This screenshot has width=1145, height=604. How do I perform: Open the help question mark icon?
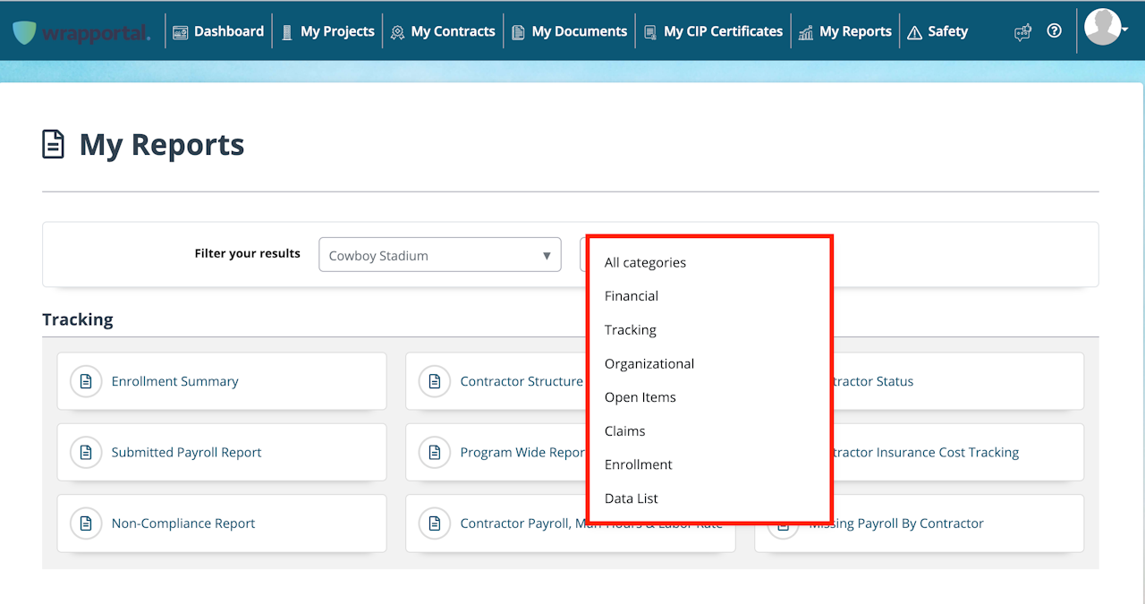click(1055, 30)
